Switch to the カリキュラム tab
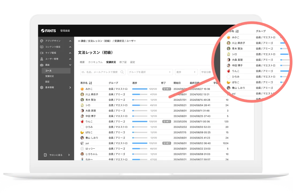The width and height of the screenshot is (308, 193). (95, 62)
